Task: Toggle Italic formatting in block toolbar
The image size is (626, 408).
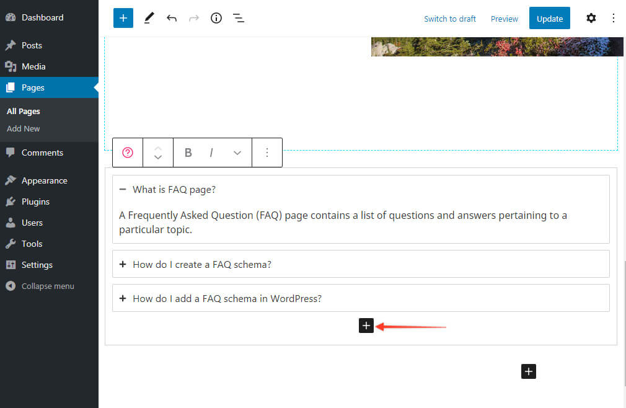Action: point(211,152)
